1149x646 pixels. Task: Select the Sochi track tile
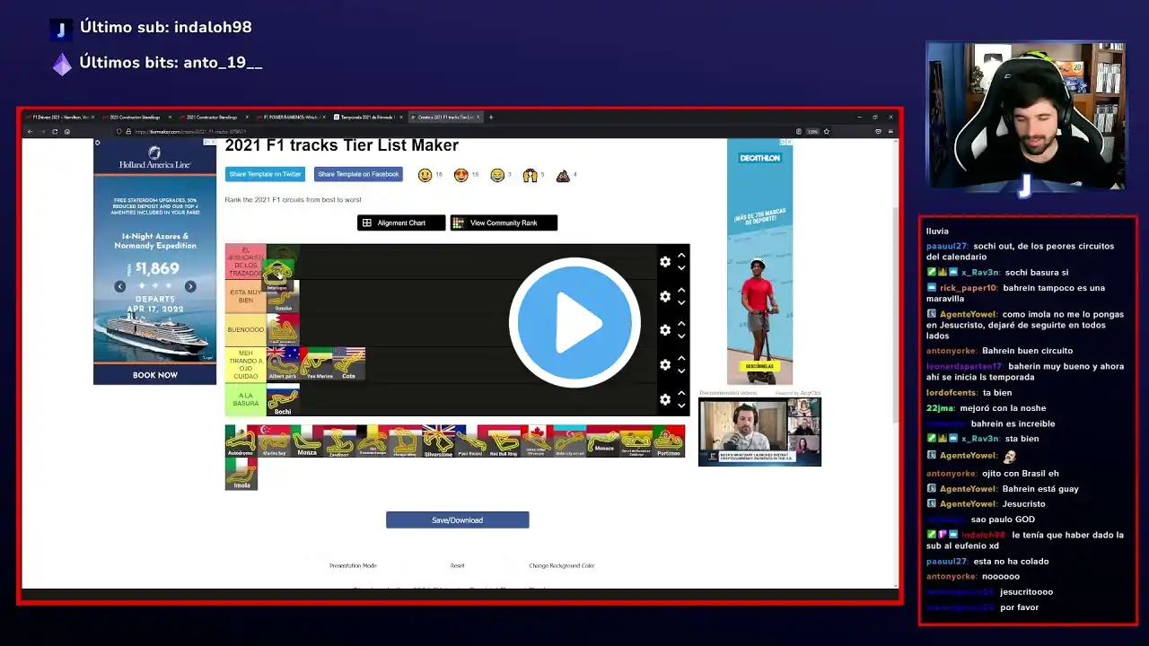pos(283,399)
